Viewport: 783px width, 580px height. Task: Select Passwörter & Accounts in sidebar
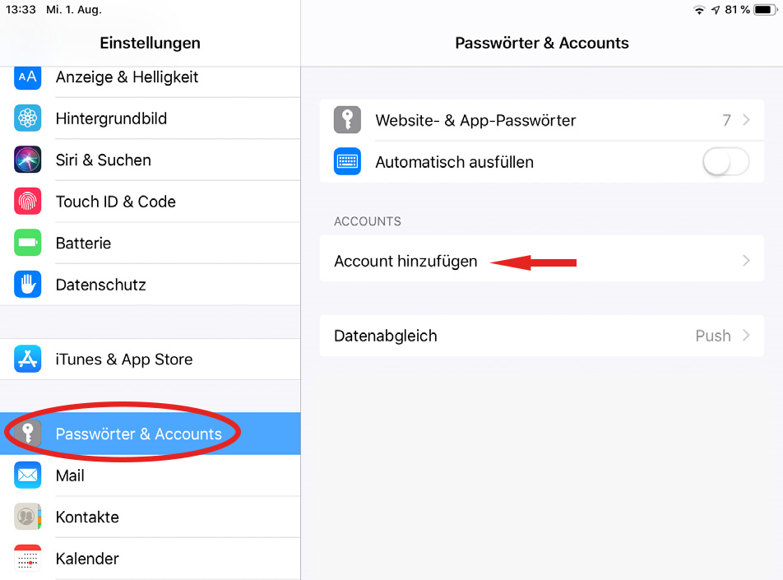pyautogui.click(x=138, y=434)
